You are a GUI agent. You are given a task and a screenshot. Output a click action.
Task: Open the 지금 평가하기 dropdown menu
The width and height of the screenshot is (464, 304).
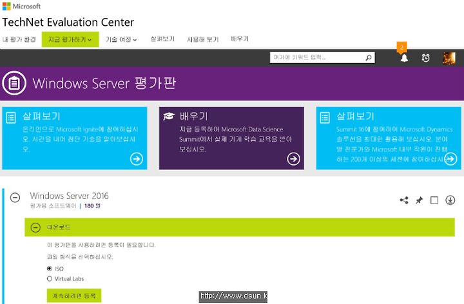pyautogui.click(x=70, y=39)
